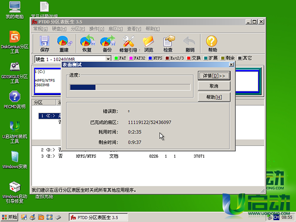
Task: Click the clock showing 08:55
Action: pos(287,217)
